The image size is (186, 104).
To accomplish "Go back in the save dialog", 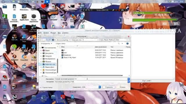I will [x=41, y=40].
